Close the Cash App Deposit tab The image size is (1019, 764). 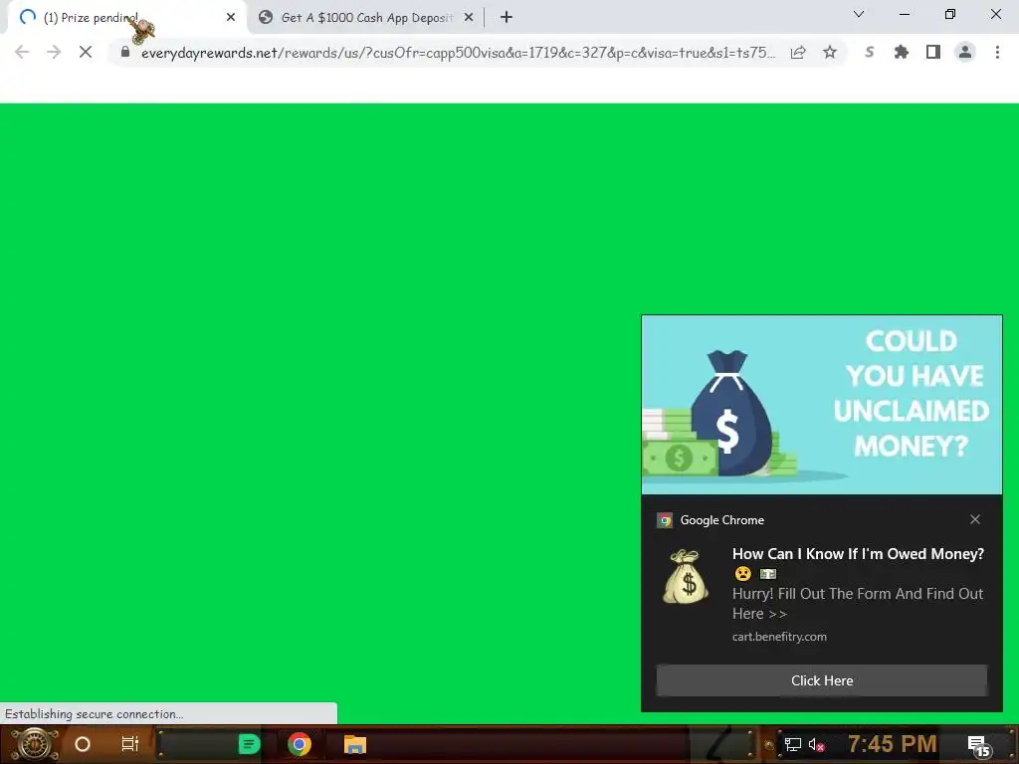click(469, 18)
